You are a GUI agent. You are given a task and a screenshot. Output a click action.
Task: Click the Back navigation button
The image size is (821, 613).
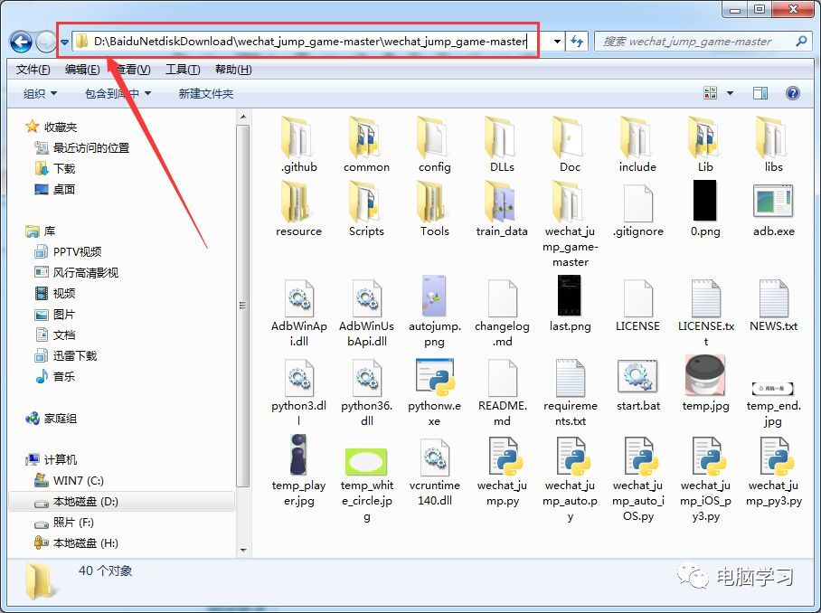[21, 42]
